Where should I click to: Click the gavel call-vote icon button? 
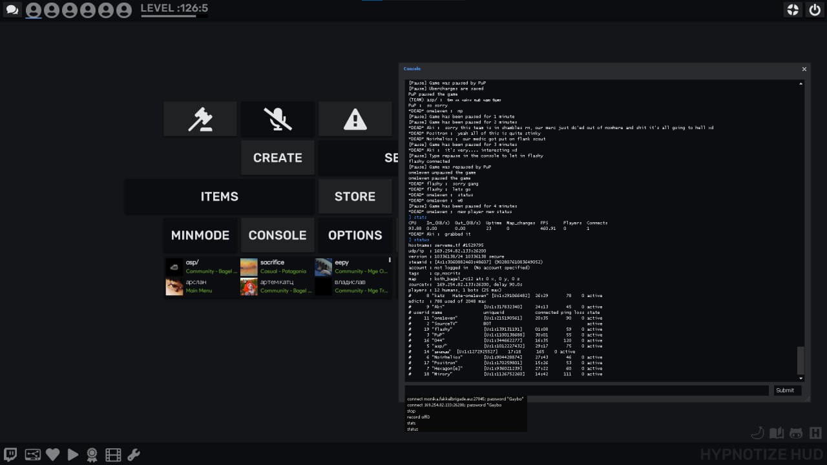click(x=200, y=119)
